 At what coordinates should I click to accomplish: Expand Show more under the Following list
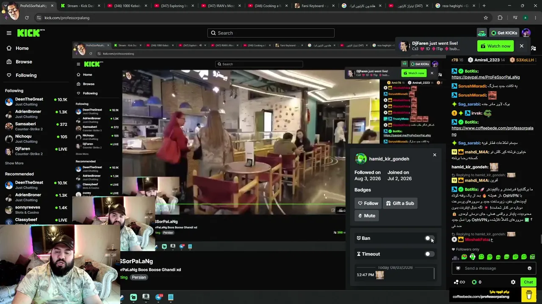[x=14, y=163]
